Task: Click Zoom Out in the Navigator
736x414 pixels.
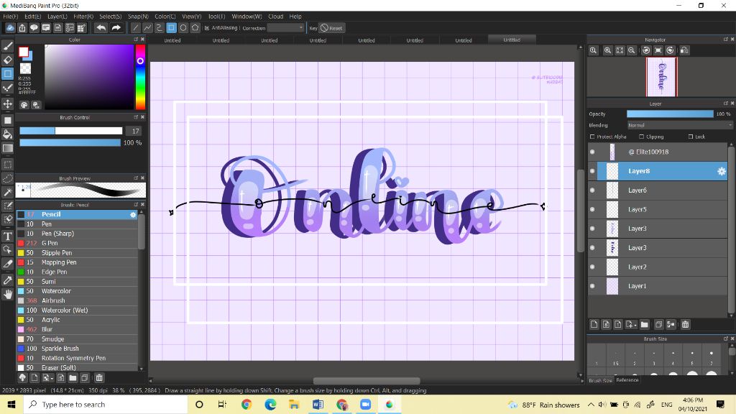Action: click(x=632, y=50)
